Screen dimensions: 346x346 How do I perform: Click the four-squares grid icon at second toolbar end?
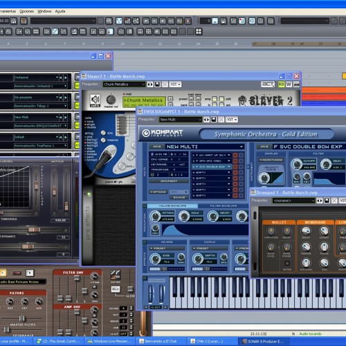pos(199,31)
